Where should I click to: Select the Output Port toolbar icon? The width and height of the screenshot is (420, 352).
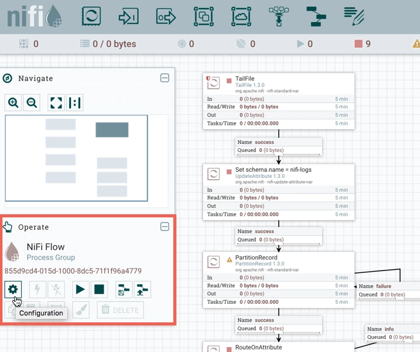(166, 17)
